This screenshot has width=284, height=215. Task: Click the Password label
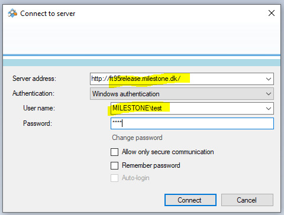click(x=37, y=123)
